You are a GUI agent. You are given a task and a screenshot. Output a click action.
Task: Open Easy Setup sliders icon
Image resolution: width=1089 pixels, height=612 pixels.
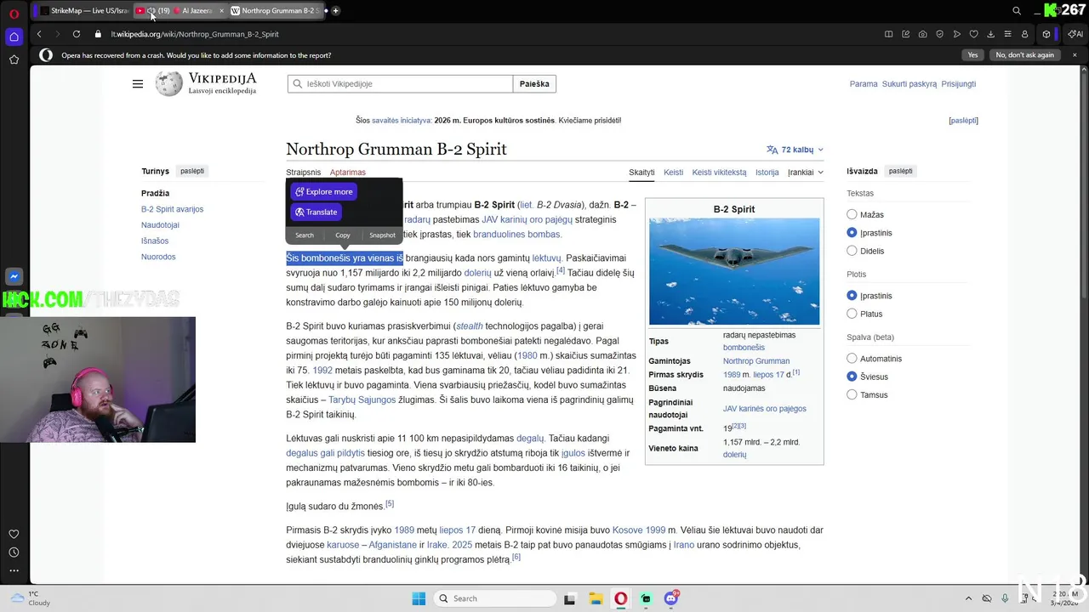pos(1008,34)
